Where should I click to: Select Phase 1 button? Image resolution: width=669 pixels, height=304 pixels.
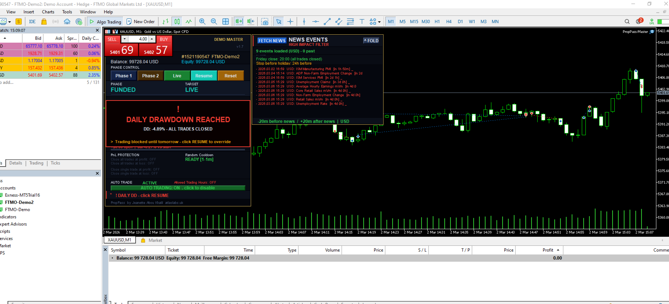(123, 76)
